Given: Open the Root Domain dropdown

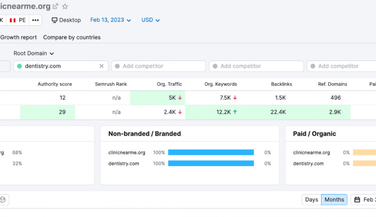Looking at the screenshot, I should (34, 53).
